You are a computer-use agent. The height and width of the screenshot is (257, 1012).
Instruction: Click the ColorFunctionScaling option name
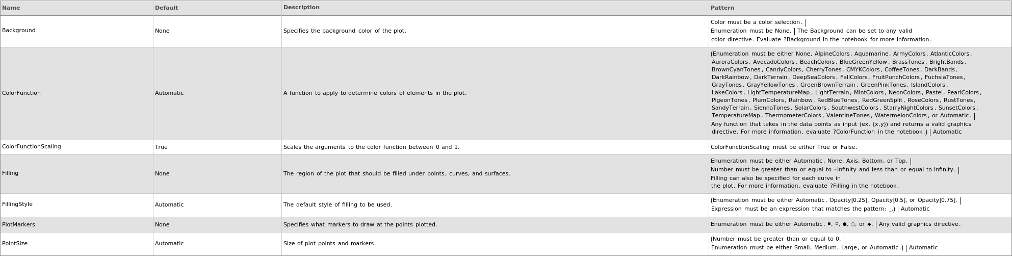pos(32,147)
